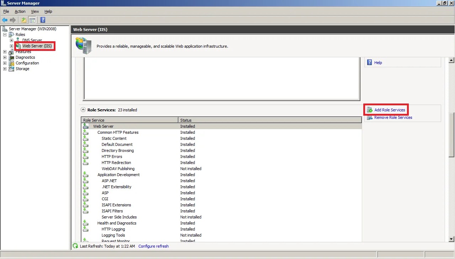Click the installed icon for ISAPI Filters

coord(86,211)
